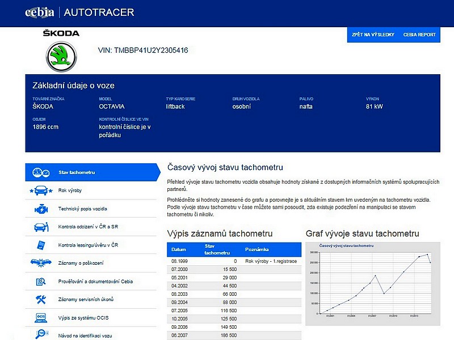Click the engine icon for Technický popis vozidla
Screen dimensions: 454x340
(41, 209)
